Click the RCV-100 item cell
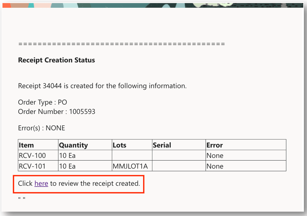This screenshot has width=307, height=216. [x=32, y=156]
